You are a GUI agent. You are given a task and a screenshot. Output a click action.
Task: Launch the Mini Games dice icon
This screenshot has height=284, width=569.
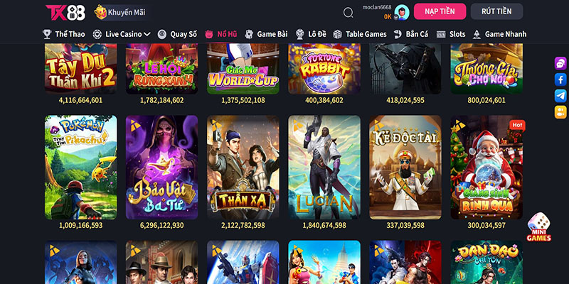point(539,226)
